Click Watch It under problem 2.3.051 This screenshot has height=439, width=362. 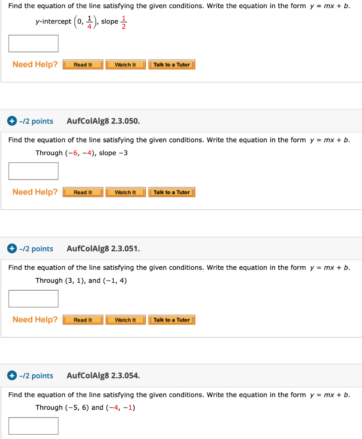pyautogui.click(x=125, y=319)
